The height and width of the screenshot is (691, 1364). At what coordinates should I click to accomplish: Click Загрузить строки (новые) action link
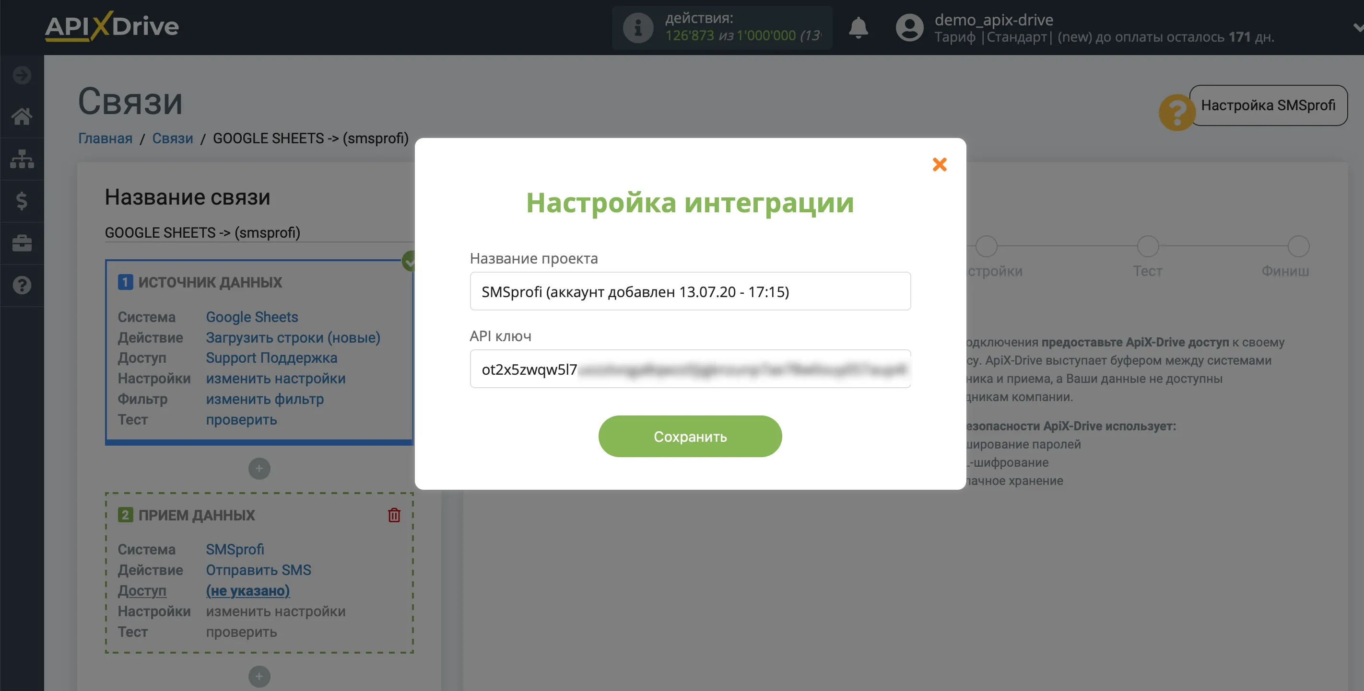[293, 337]
